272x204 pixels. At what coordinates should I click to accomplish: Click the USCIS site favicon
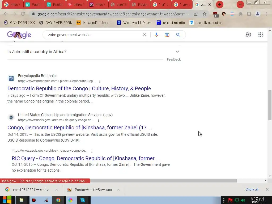[11, 117]
